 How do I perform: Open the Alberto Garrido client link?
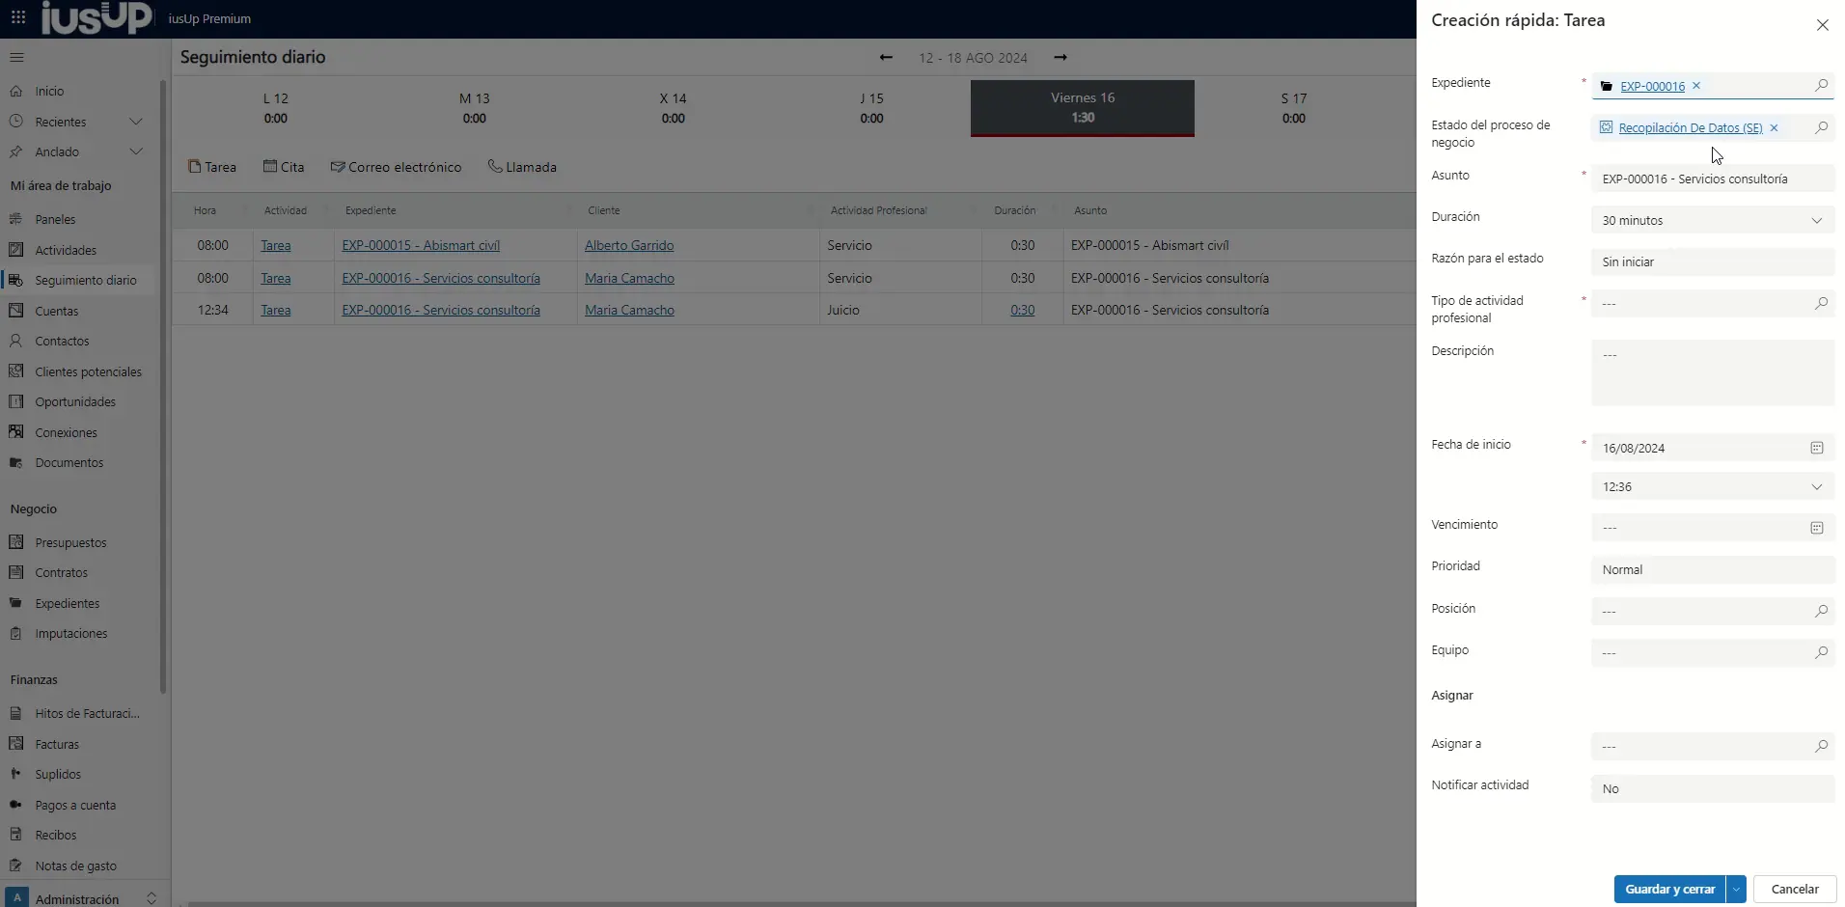click(x=629, y=246)
